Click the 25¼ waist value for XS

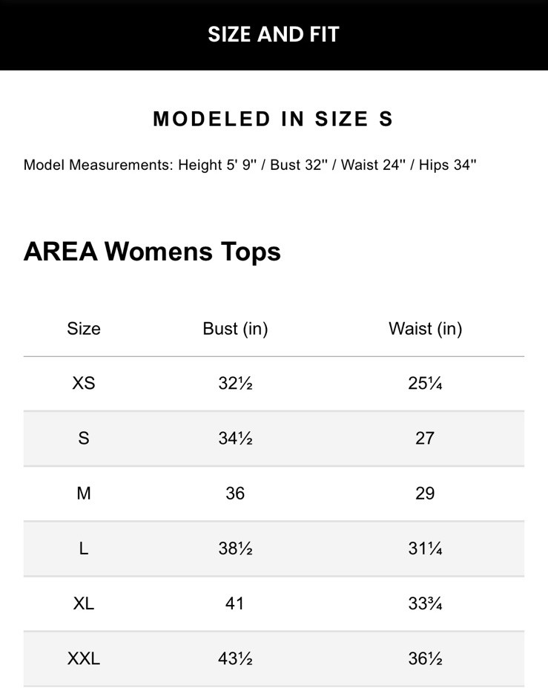pyautogui.click(x=425, y=384)
